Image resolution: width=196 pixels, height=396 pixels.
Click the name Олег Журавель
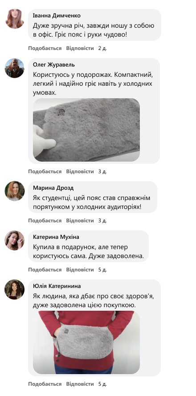[54, 65]
